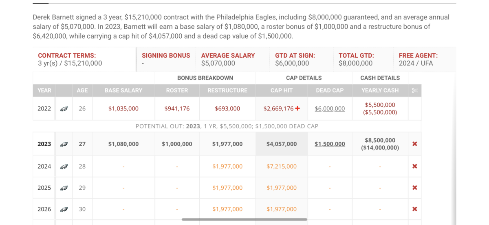This screenshot has height=225, width=489.
Task: Click the Eagles logo in the 2024 row
Action: (x=64, y=167)
